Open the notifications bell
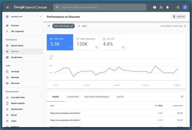This screenshot has width=192, height=130. (x=167, y=7)
